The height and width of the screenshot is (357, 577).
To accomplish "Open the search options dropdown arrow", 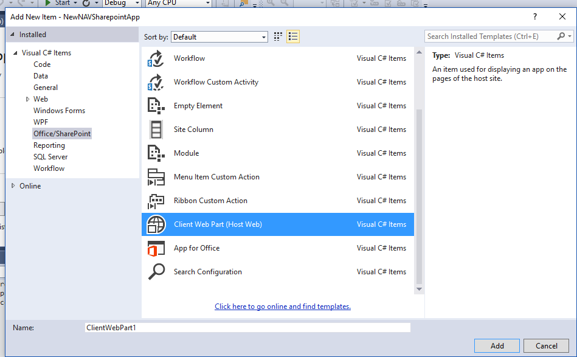I will (x=570, y=36).
